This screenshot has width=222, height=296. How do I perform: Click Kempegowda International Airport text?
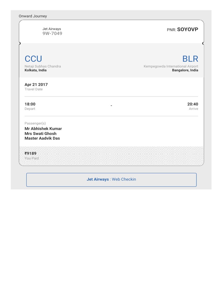coord(171,66)
